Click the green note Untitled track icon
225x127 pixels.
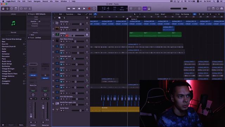57,35
